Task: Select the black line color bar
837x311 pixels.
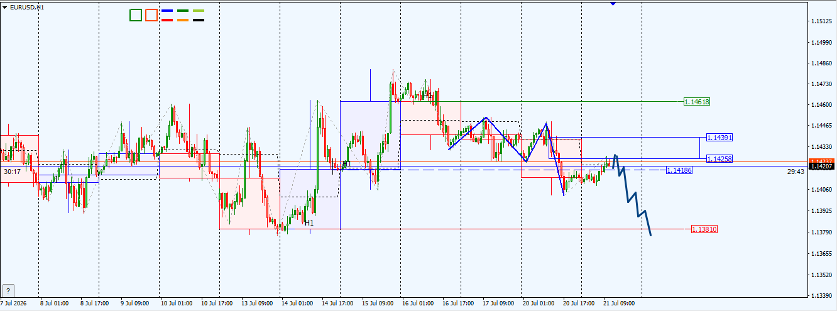Action: tap(199, 20)
